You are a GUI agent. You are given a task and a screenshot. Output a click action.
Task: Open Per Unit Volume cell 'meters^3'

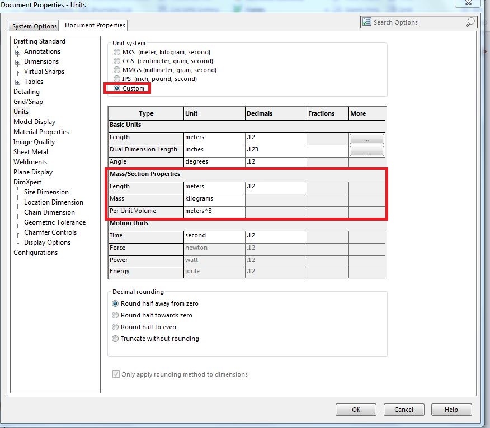tap(214, 212)
